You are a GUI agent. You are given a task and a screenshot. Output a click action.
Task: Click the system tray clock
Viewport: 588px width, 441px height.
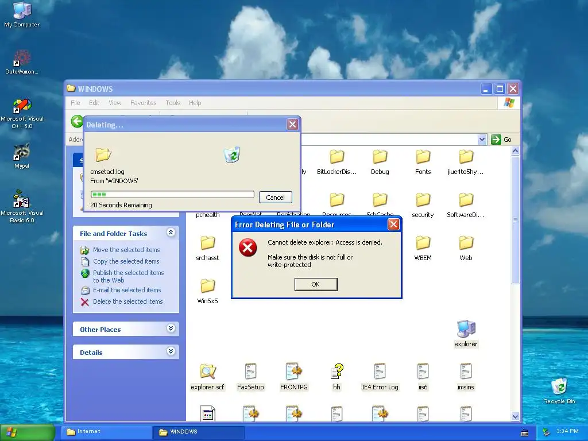567,431
